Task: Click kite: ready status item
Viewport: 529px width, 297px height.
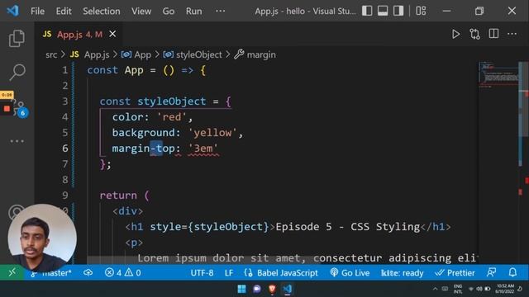Action: (x=403, y=272)
